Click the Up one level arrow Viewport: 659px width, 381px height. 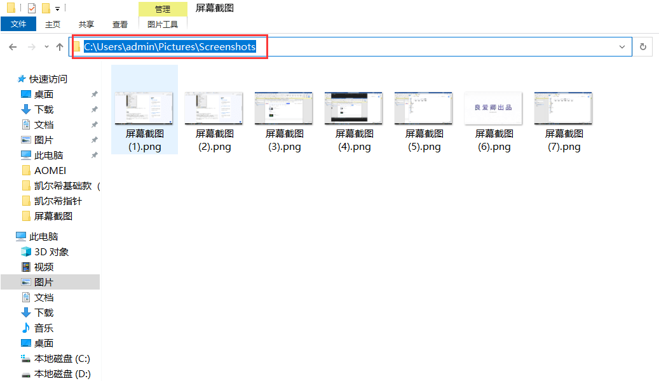point(59,46)
